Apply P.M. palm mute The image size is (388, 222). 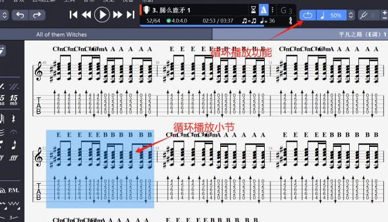coord(13,190)
